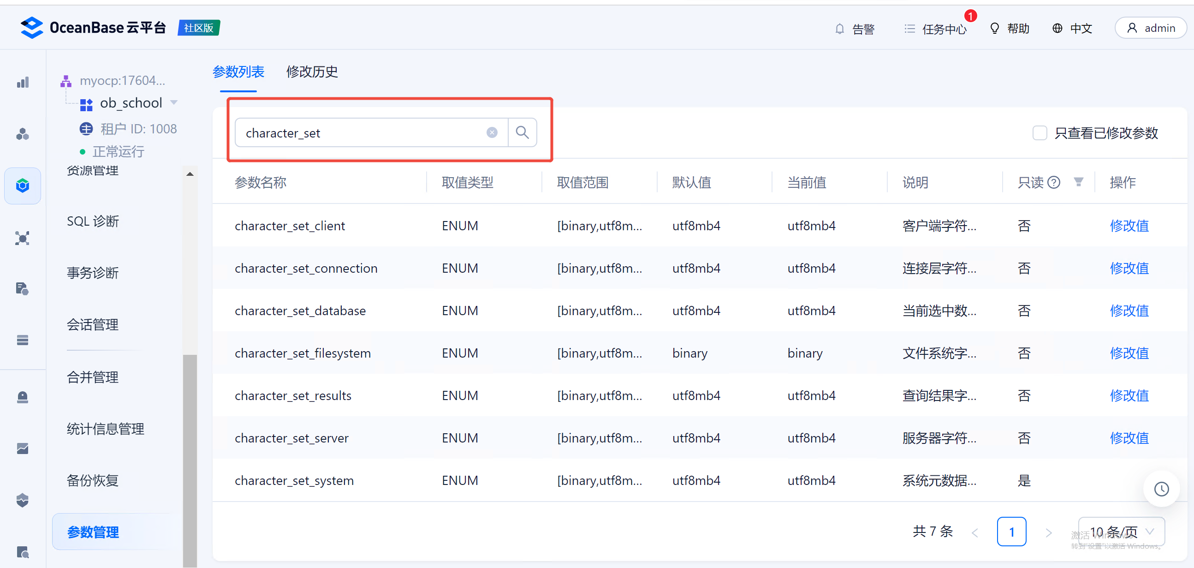Open the 10 per page size dropdown
Image resolution: width=1194 pixels, height=568 pixels.
[x=1121, y=532]
